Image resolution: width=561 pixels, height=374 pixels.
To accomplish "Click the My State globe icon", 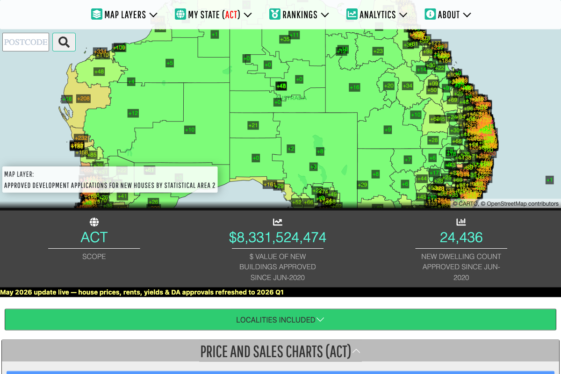I will [180, 14].
